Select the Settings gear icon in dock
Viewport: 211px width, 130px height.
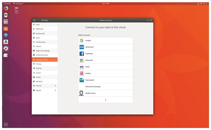pyautogui.click(x=6, y=49)
